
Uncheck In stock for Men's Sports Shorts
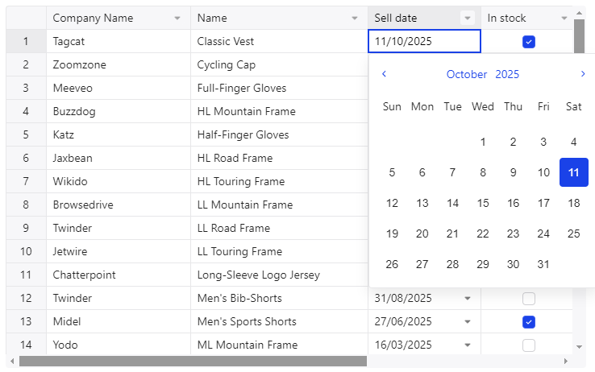tap(529, 322)
